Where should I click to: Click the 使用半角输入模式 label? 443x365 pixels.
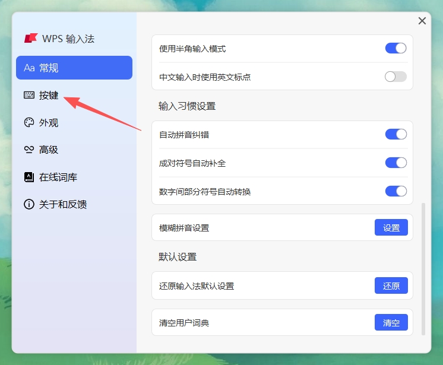click(192, 49)
